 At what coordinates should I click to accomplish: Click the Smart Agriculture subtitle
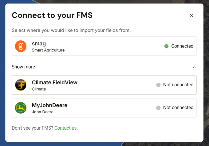click(48, 50)
